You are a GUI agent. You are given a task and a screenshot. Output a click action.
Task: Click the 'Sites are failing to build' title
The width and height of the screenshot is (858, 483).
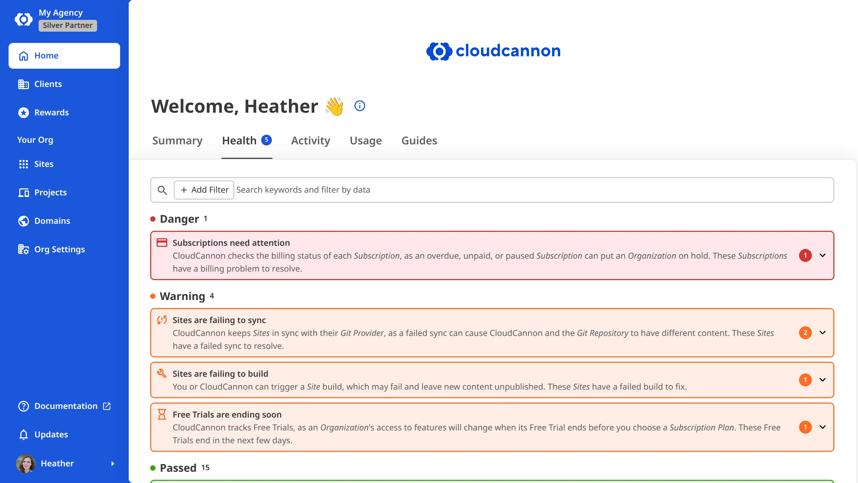click(x=220, y=374)
